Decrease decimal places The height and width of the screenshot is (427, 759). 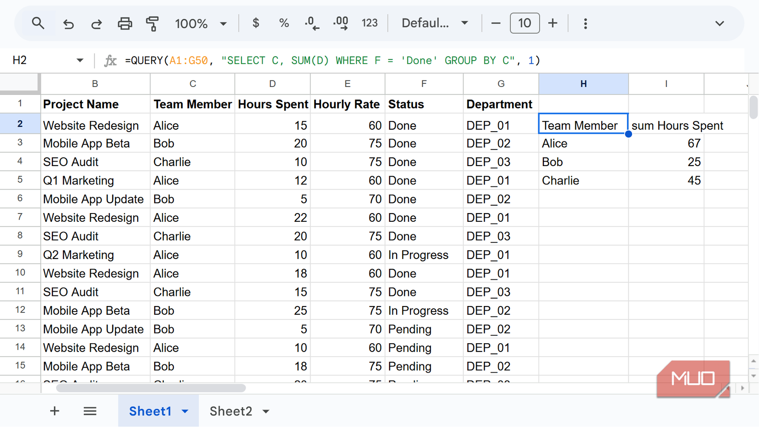312,23
